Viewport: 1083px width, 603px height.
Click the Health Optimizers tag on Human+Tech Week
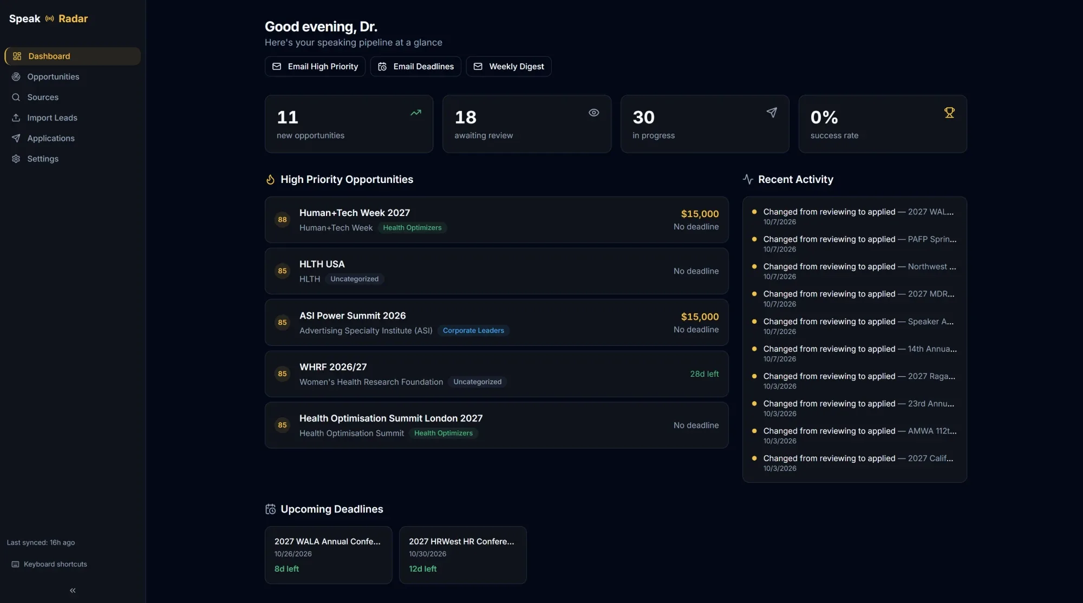tap(412, 228)
